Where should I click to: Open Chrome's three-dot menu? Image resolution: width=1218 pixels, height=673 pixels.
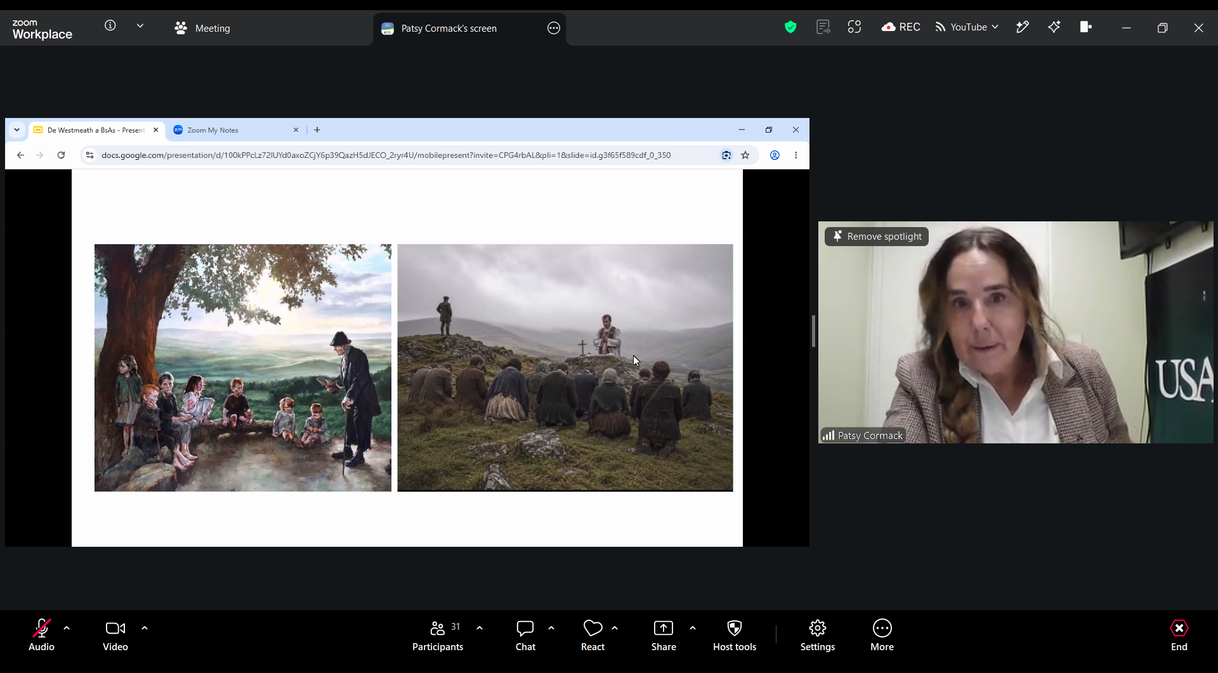(x=796, y=155)
